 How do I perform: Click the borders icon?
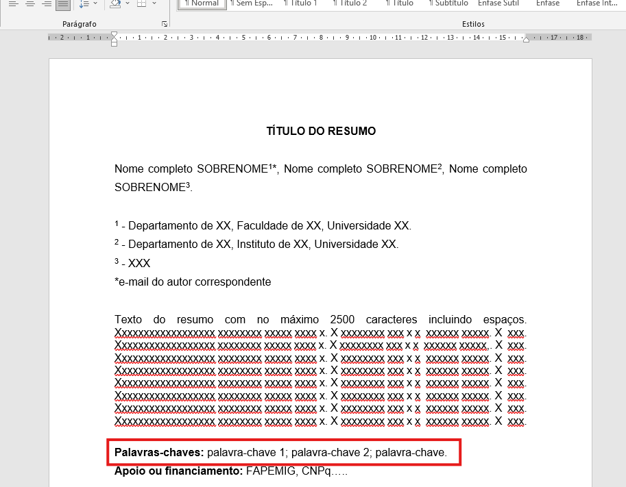(x=141, y=4)
